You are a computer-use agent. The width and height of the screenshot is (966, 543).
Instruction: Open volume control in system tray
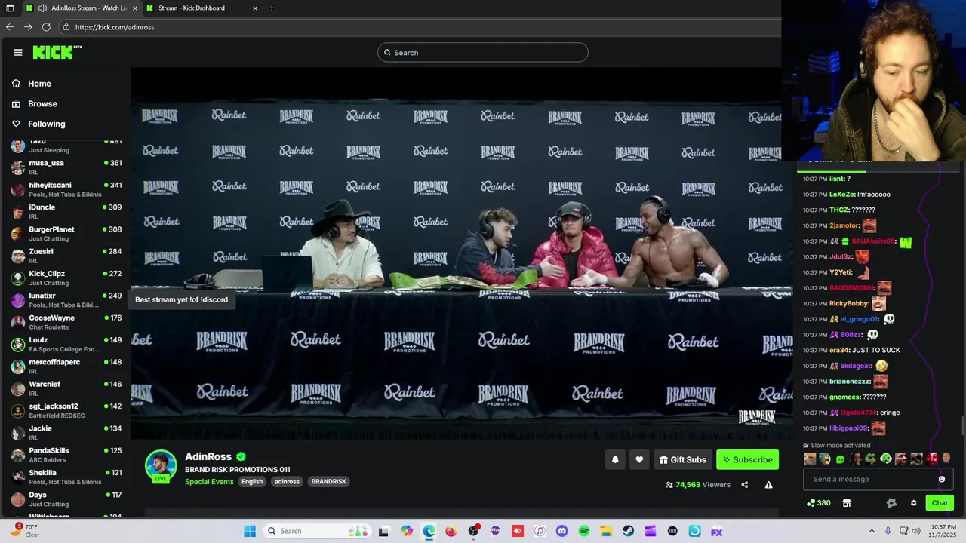click(x=916, y=531)
